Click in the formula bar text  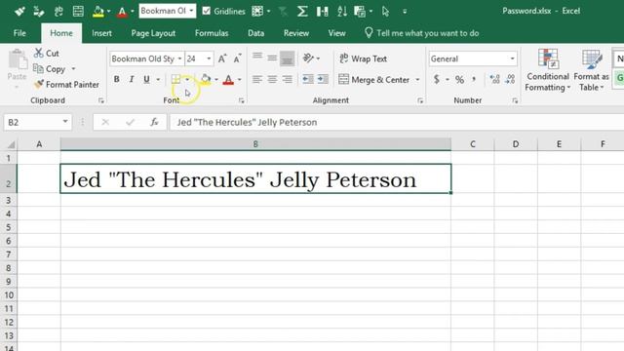[x=247, y=122]
